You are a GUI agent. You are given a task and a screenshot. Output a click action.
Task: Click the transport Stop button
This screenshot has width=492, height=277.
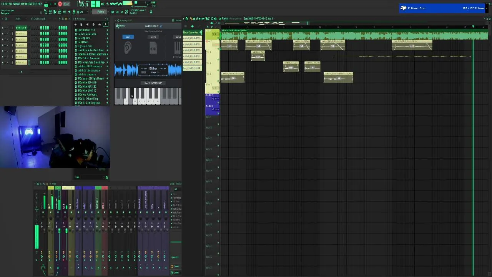55,4
